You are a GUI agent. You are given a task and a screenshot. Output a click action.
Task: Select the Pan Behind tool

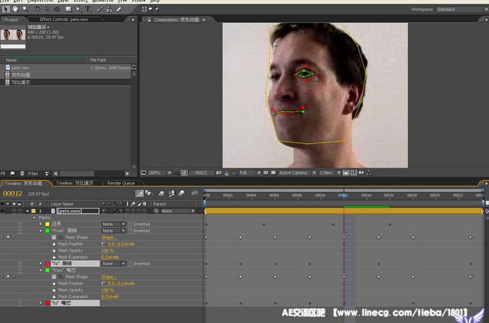point(57,9)
